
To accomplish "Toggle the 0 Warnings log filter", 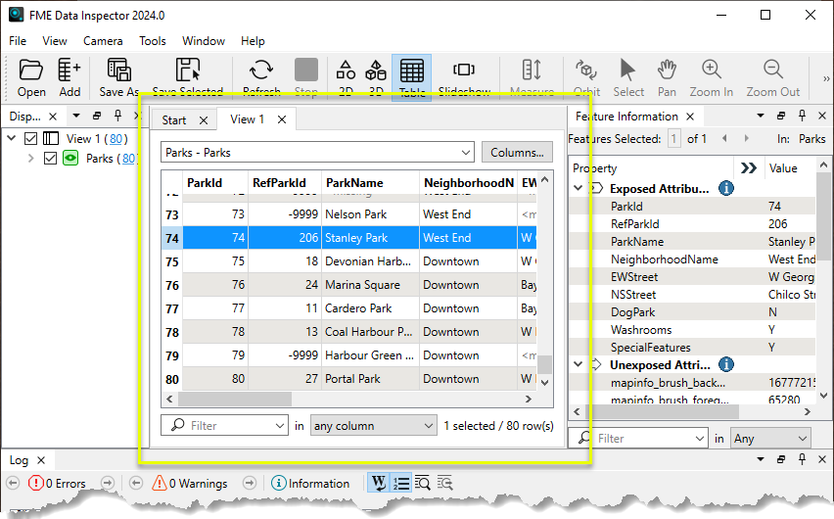I will [x=190, y=483].
